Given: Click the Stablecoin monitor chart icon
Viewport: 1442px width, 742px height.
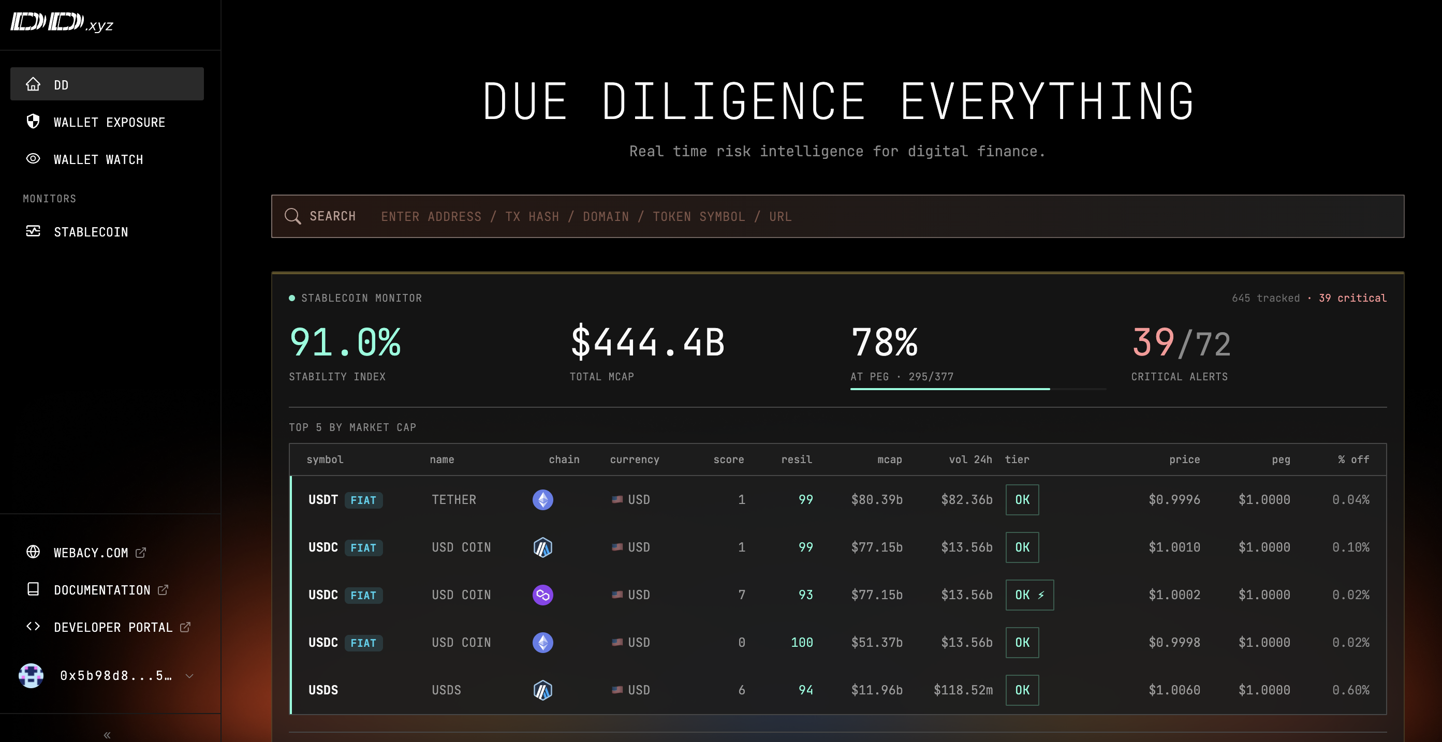Looking at the screenshot, I should coord(33,231).
